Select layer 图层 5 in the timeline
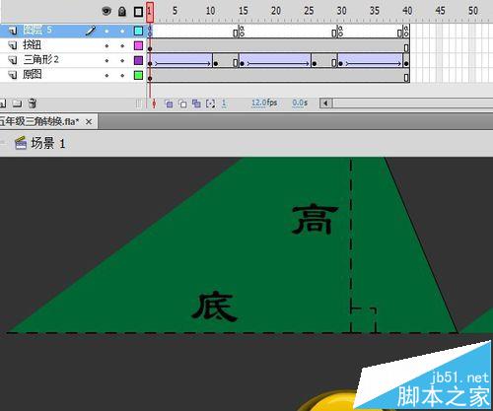 (73, 31)
